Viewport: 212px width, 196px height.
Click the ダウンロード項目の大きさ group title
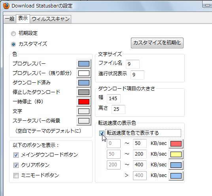click(127, 89)
